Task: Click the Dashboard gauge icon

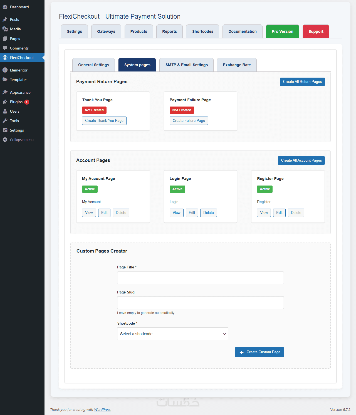Action: point(5,7)
